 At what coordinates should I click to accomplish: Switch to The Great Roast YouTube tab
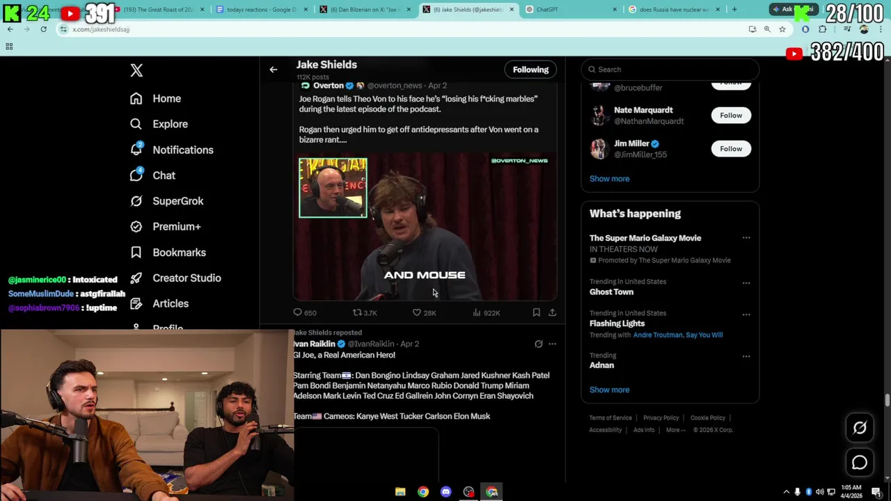159,10
